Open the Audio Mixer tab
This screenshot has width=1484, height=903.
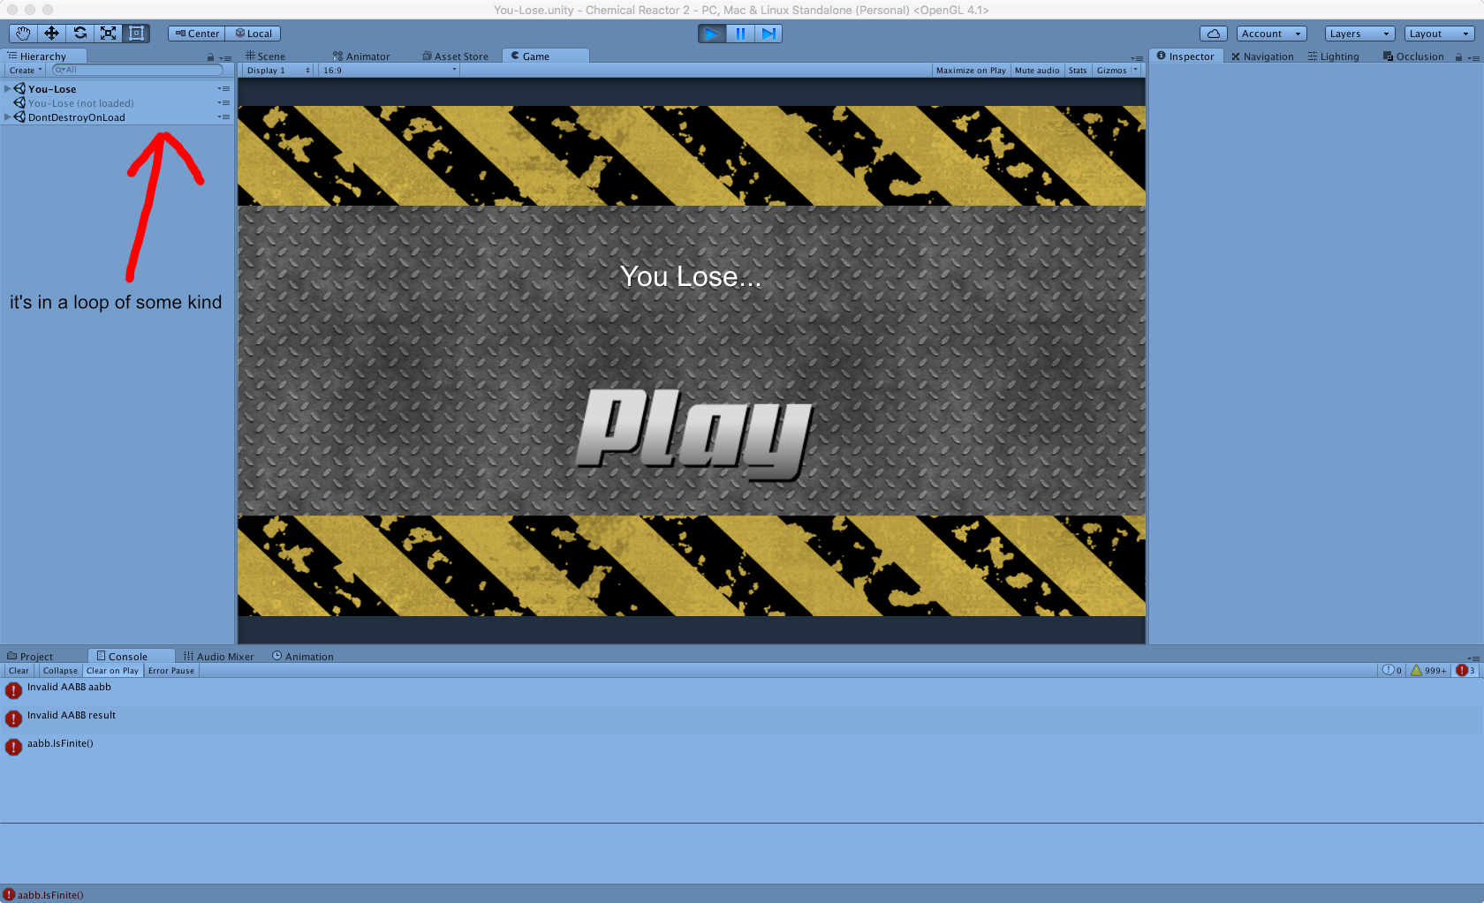coord(218,657)
